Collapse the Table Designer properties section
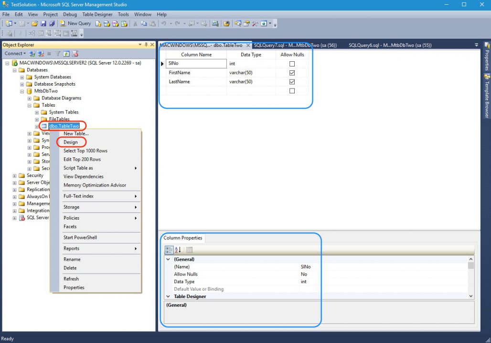 tap(168, 296)
